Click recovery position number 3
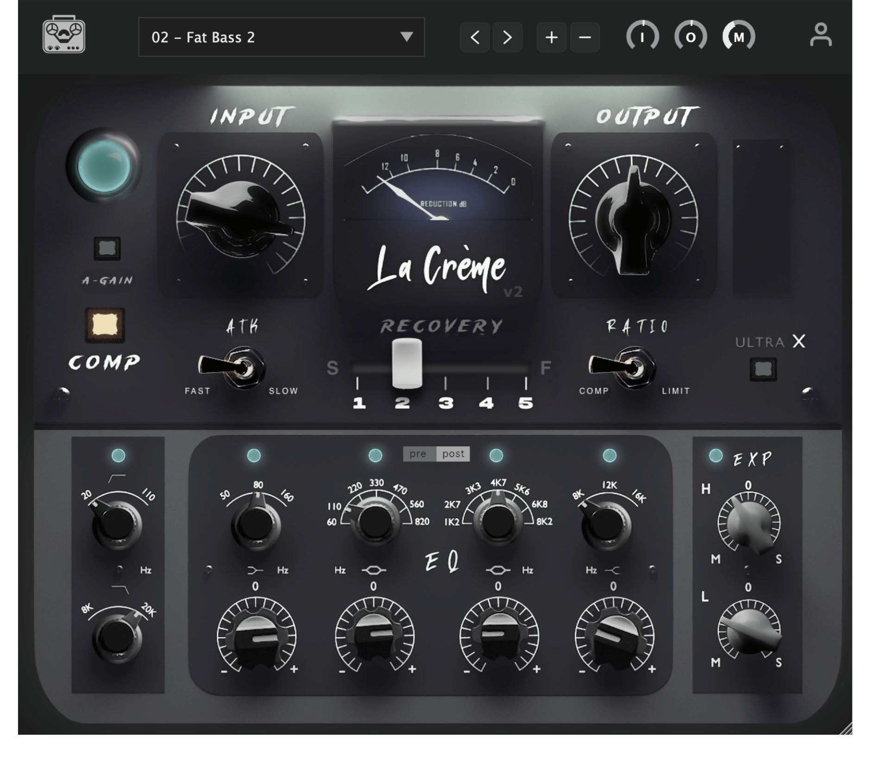This screenshot has height=763, width=870. tap(446, 403)
